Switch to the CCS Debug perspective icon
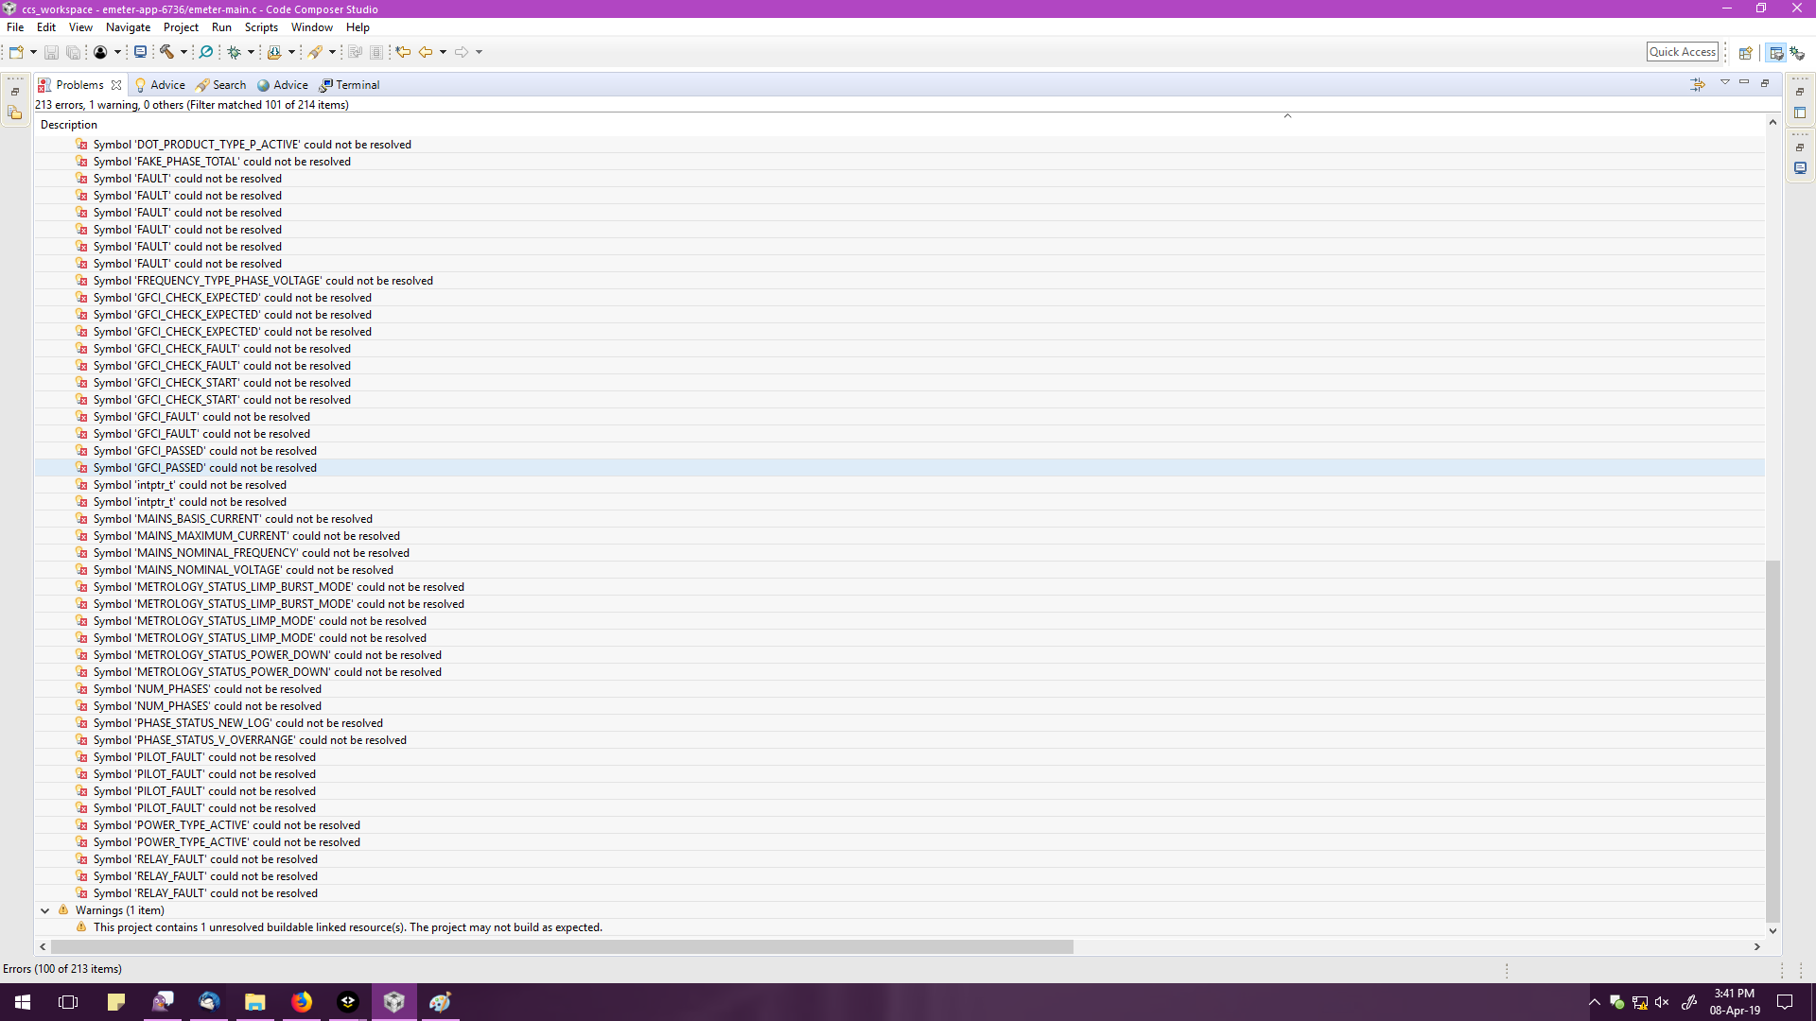Image resolution: width=1816 pixels, height=1021 pixels. point(1797,53)
